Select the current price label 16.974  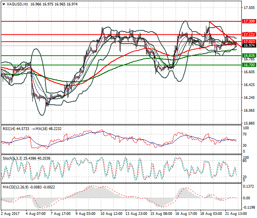(x=249, y=46)
